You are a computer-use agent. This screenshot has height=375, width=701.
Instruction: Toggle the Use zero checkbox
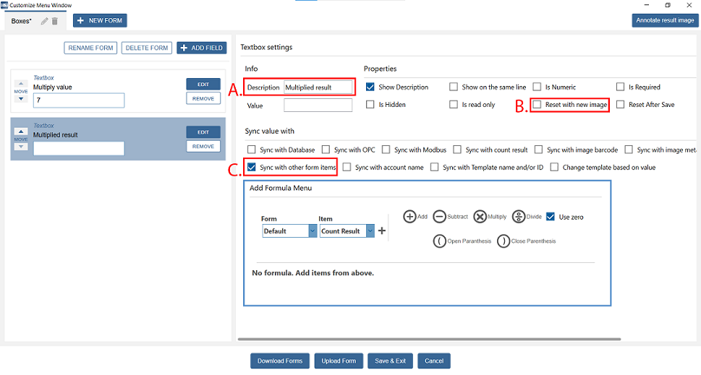point(551,217)
